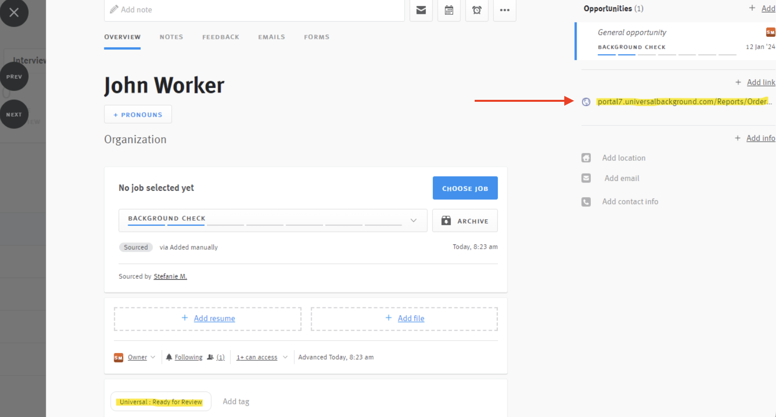Add pronouns with the + Pronouns button

[x=138, y=114]
